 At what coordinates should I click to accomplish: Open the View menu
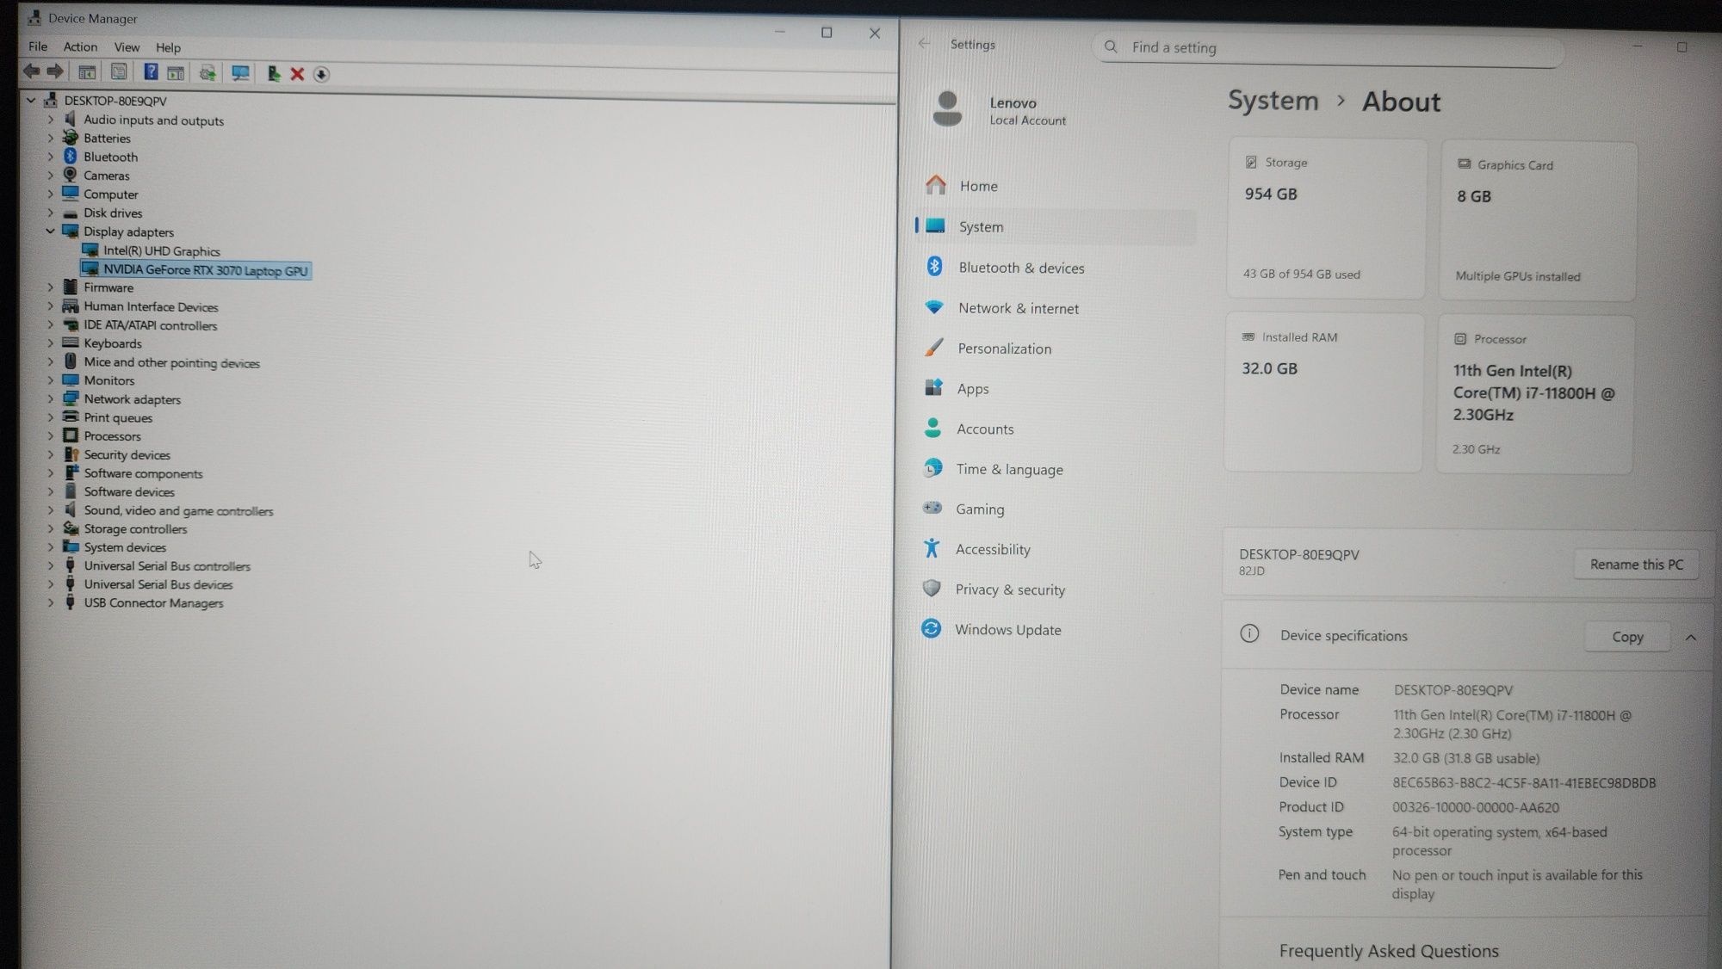click(127, 47)
